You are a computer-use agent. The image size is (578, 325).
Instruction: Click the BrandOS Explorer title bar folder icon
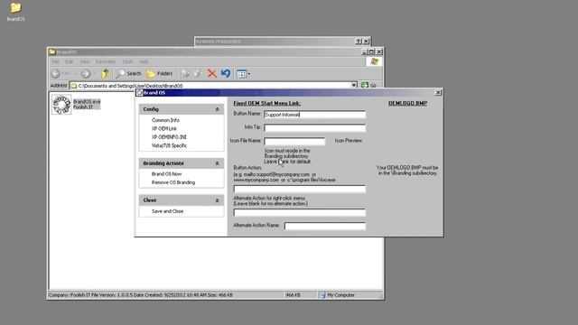(x=52, y=52)
